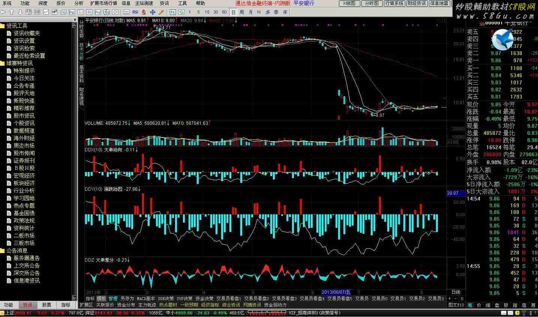Switch to the 周 weekly period
The height and width of the screenshot is (317, 538).
242,12
